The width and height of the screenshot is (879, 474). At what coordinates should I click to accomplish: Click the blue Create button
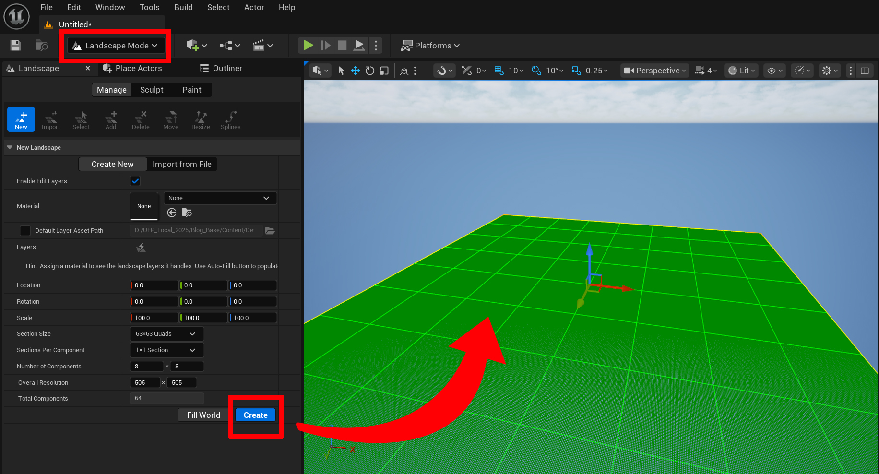tap(255, 415)
